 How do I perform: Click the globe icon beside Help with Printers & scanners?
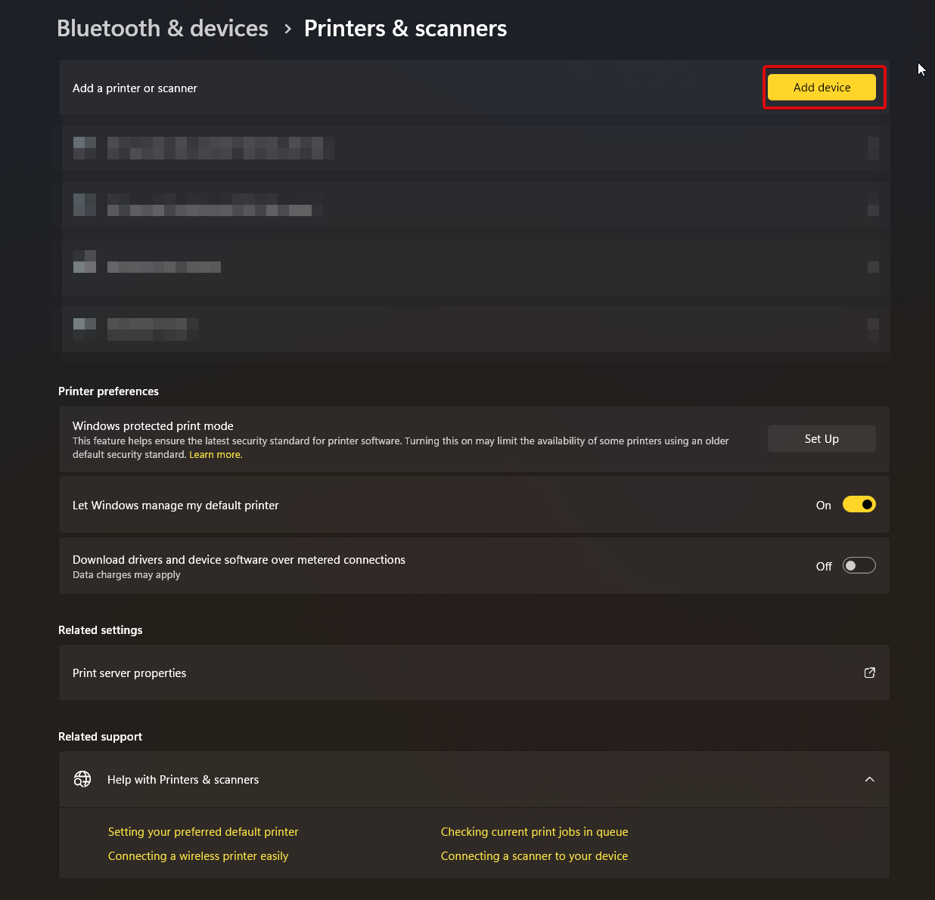pos(82,779)
